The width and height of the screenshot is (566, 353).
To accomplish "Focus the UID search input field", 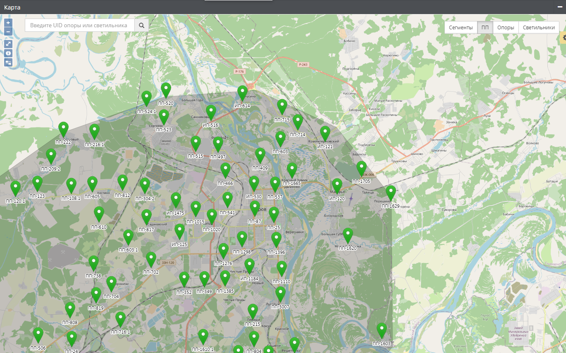I will pos(80,26).
